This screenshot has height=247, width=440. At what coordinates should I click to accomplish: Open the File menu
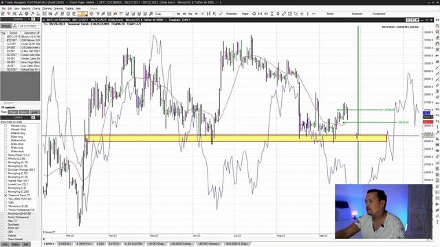click(3, 8)
